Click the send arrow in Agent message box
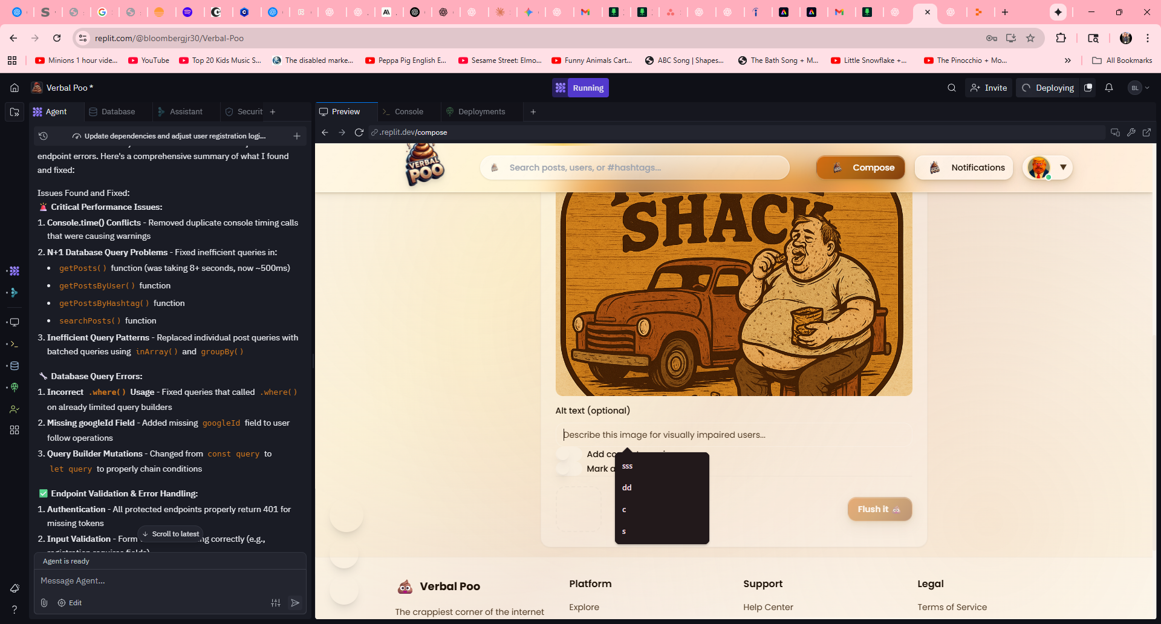This screenshot has width=1161, height=624. [295, 603]
